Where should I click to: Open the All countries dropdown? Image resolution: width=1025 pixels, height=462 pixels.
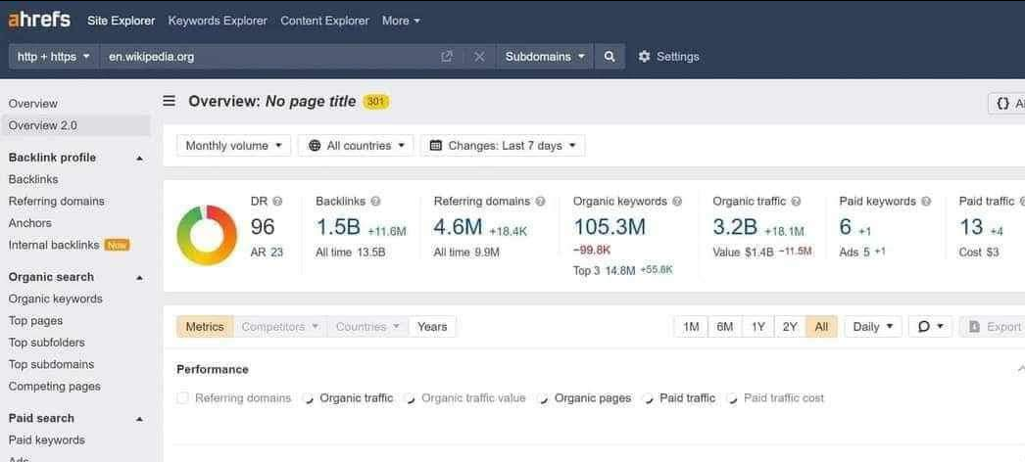(x=356, y=146)
